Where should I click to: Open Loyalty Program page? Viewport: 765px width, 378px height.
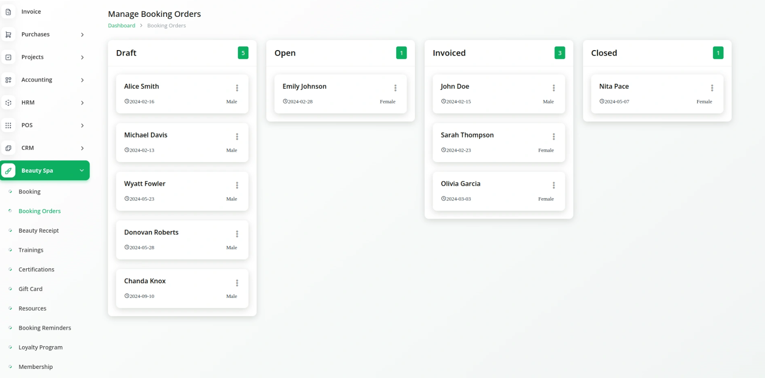[x=41, y=347]
